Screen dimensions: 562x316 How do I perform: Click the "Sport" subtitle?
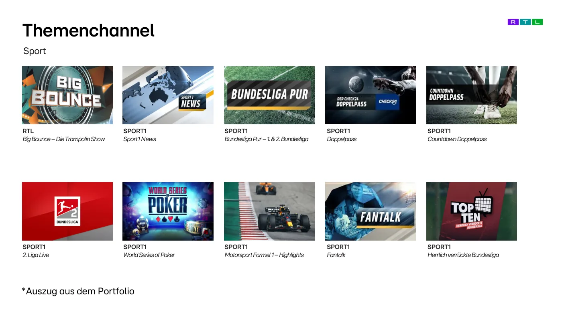click(x=35, y=51)
